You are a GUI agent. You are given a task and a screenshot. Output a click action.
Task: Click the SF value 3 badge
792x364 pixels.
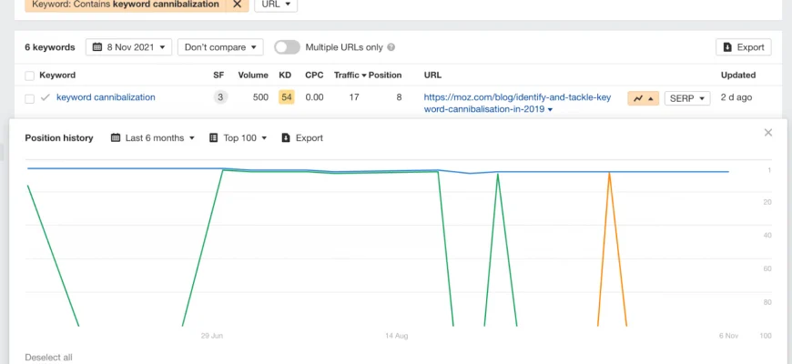(x=220, y=97)
